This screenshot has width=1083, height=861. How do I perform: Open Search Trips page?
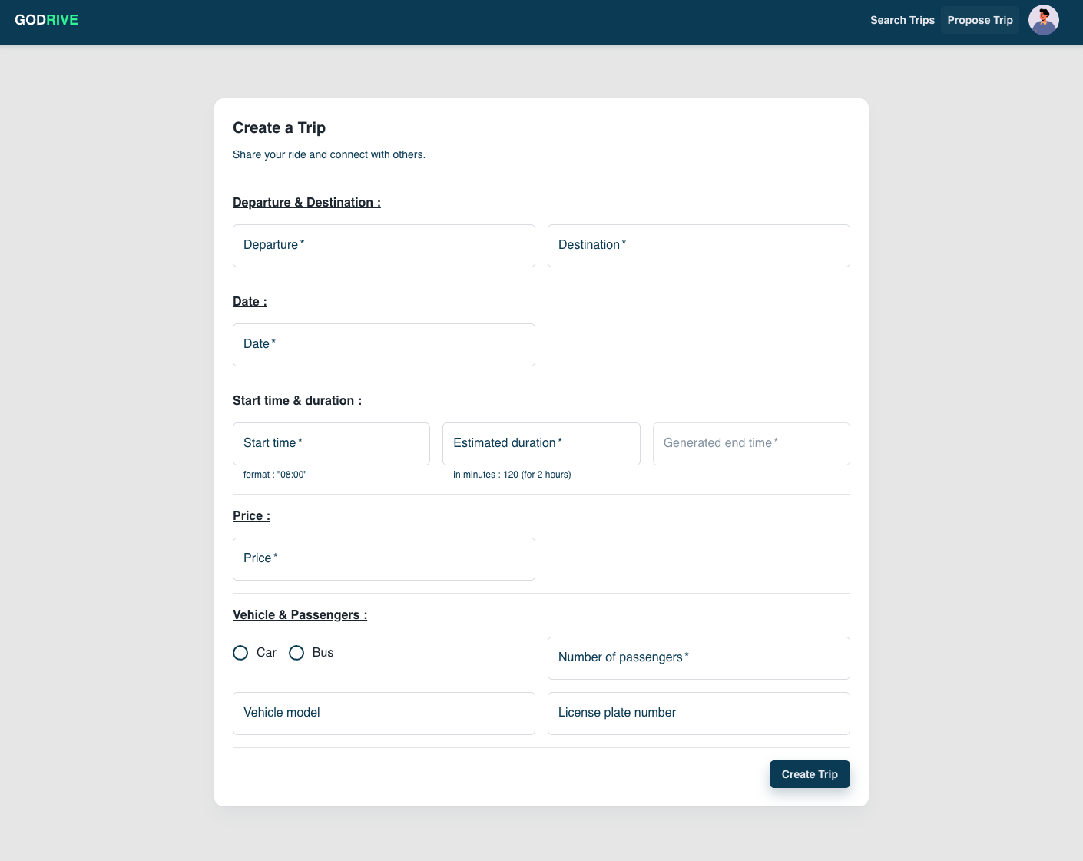pyautogui.click(x=902, y=20)
